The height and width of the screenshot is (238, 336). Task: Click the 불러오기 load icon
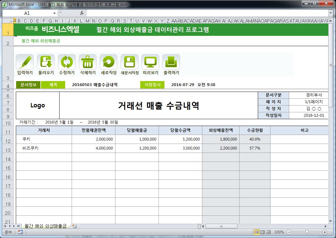point(46,62)
